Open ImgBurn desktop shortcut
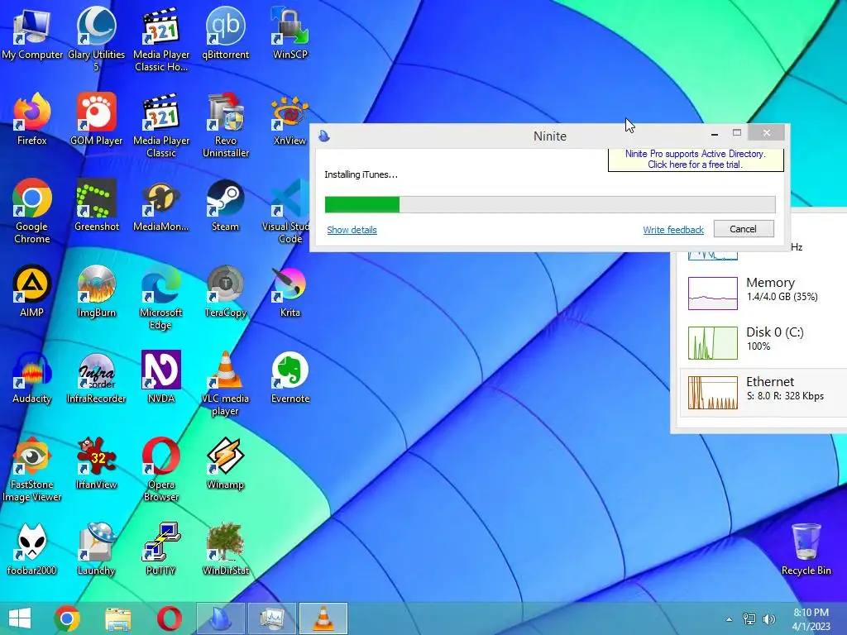 point(96,290)
